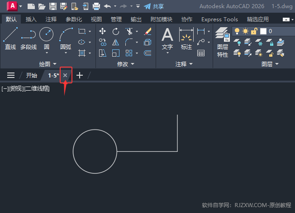Open the Insert (插入) ribbon tab
This screenshot has height=213, width=295.
click(31, 19)
